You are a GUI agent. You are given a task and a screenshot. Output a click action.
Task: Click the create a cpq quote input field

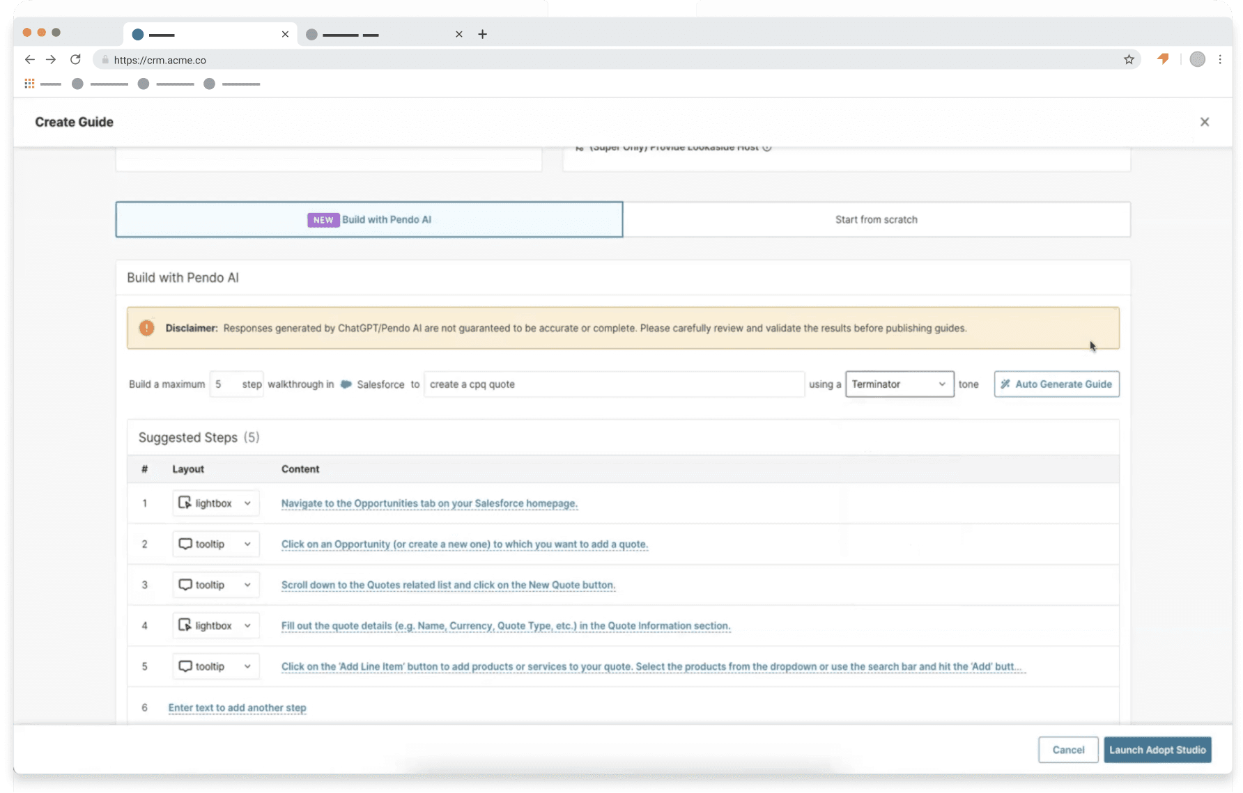tap(614, 384)
